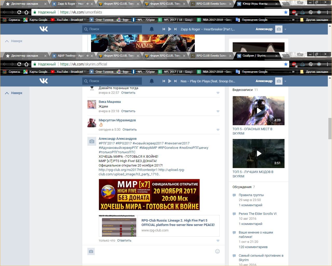Select the Юмор Игры Факты tab

point(257,4)
